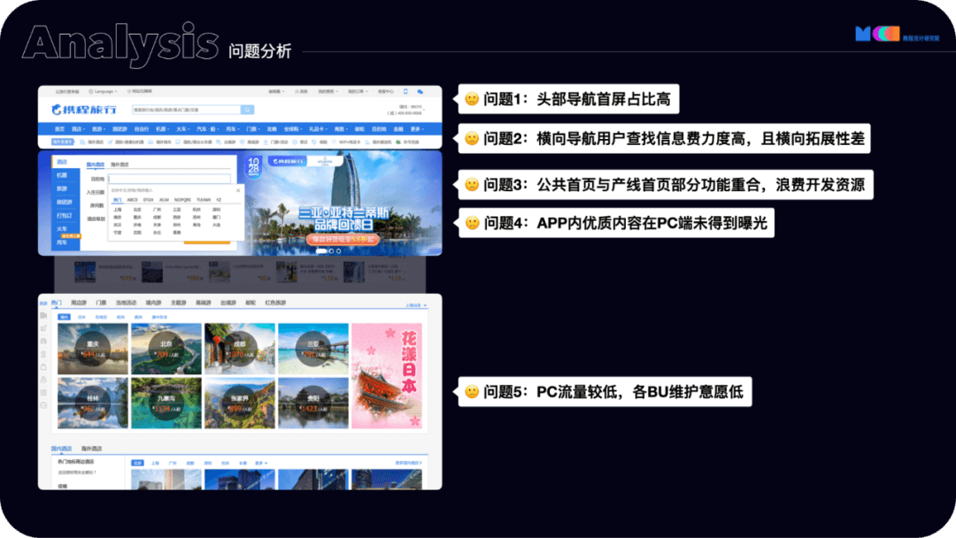The width and height of the screenshot is (956, 538).
Task: Click the 目的地 destination input field
Action: pos(169,179)
